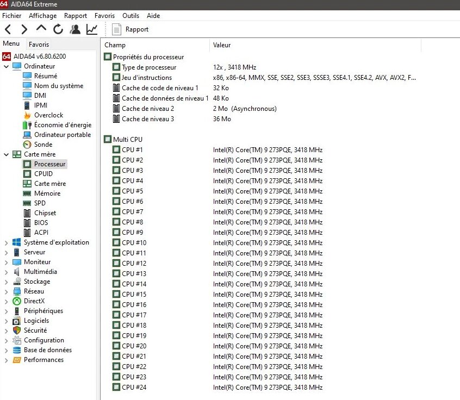The image size is (460, 400).
Task: Select the CPU #24 row
Action: tap(134, 387)
